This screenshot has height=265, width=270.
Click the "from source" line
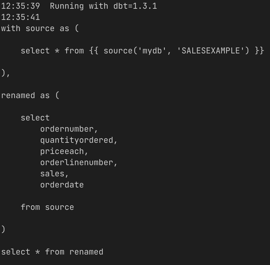[47, 207]
